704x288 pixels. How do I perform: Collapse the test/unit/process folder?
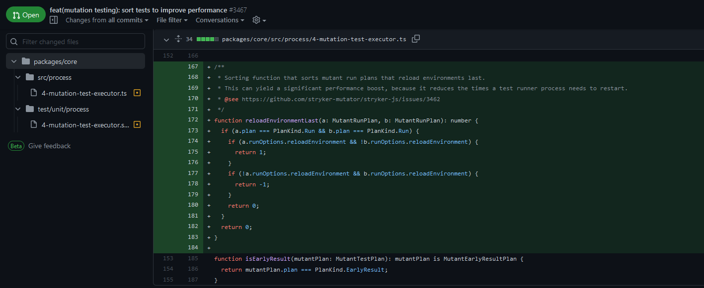tap(18, 109)
